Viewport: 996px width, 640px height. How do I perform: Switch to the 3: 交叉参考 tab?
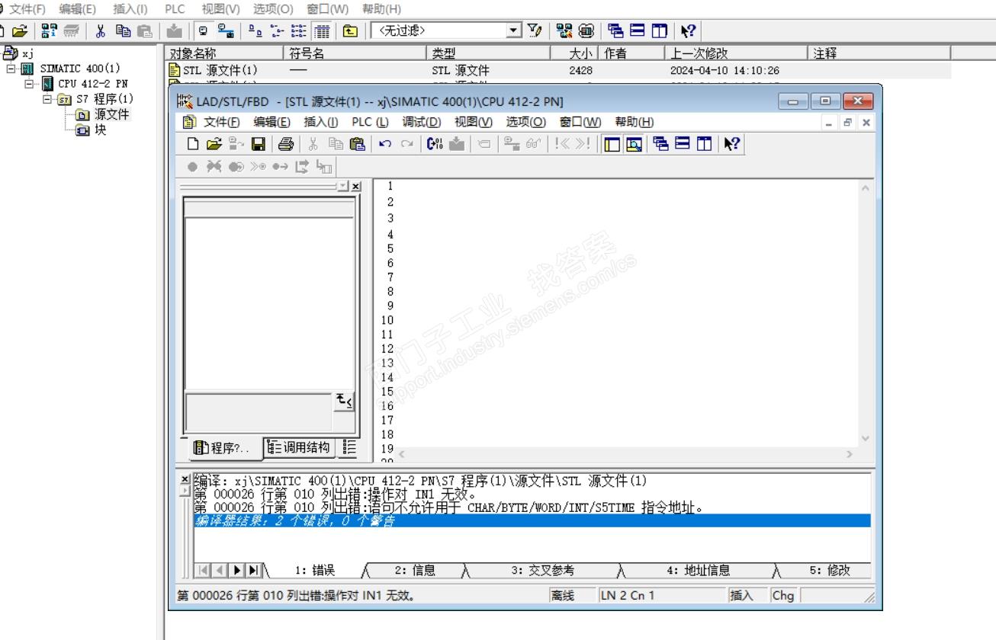(x=542, y=570)
